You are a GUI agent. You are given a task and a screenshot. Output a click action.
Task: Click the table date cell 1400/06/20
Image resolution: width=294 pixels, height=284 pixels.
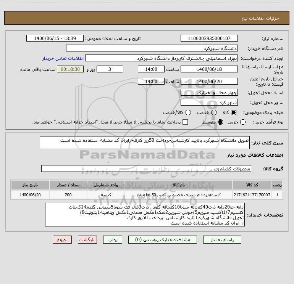30,195
